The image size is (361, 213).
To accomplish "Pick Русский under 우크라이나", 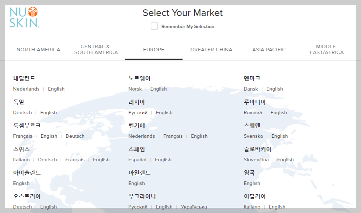I will click(138, 207).
